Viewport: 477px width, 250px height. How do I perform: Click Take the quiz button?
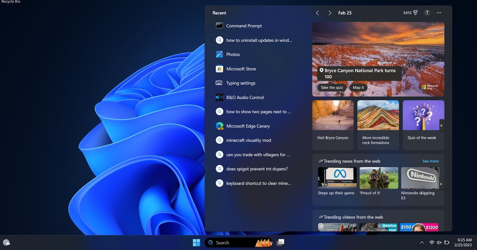[332, 87]
